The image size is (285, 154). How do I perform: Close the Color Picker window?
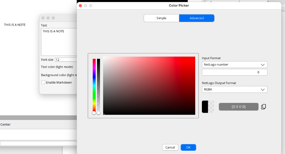pyautogui.click(x=80, y=6)
